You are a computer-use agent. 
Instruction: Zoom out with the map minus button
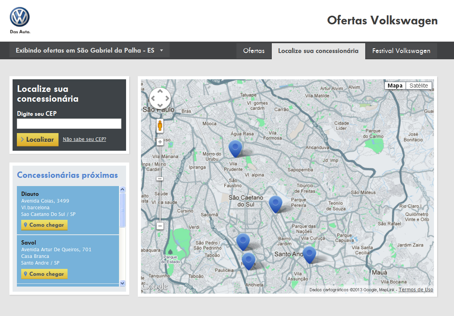[160, 226]
